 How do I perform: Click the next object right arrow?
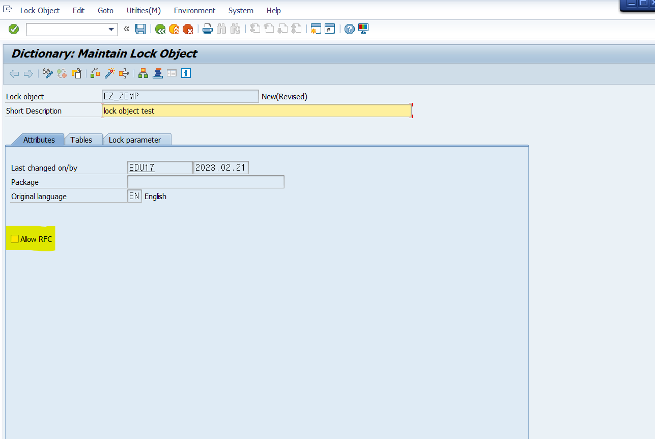[x=29, y=74]
